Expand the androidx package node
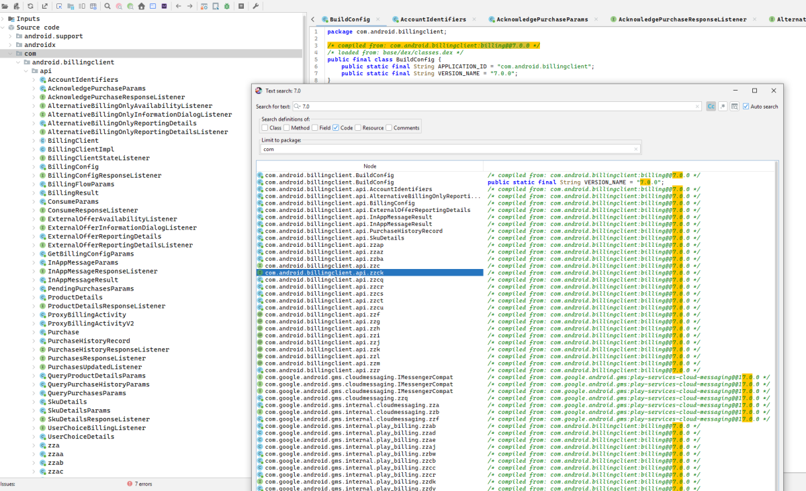806x491 pixels. 11,45
